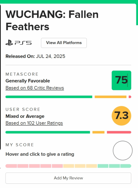Select the yellow mixed critic reviews bar

pos(110,97)
